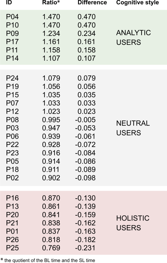167x263 pixels.
Task: Select participant ID P24
Action: click(12, 78)
